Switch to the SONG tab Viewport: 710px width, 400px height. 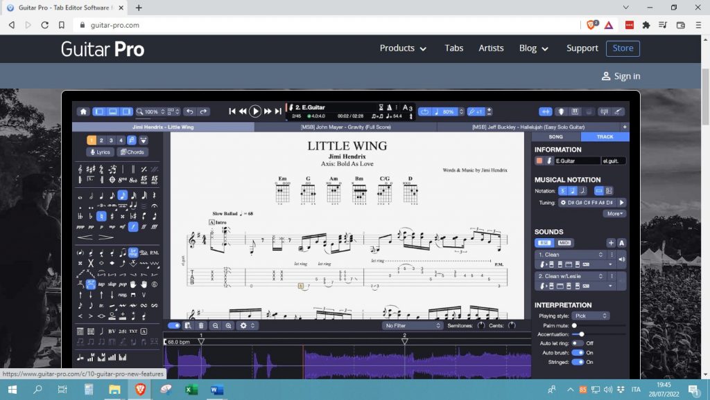pyautogui.click(x=555, y=137)
